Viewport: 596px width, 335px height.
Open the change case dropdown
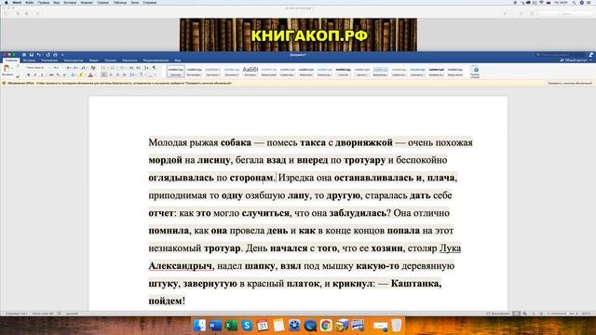pyautogui.click(x=84, y=68)
